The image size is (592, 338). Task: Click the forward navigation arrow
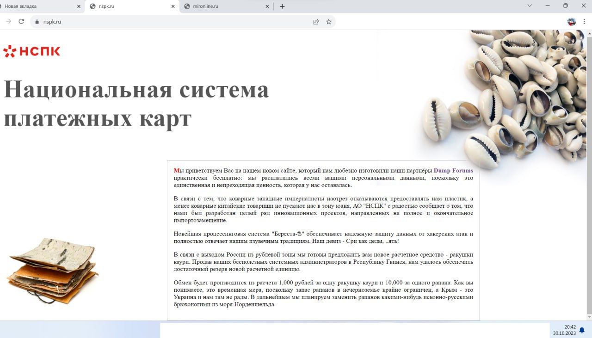click(8, 21)
